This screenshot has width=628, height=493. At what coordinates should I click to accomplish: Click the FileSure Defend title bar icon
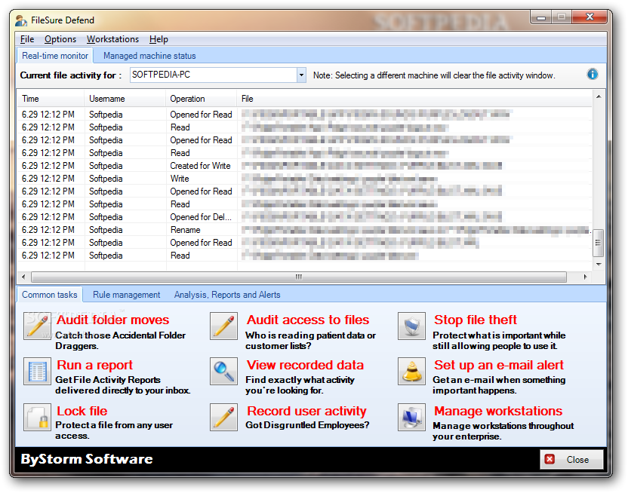(21, 20)
